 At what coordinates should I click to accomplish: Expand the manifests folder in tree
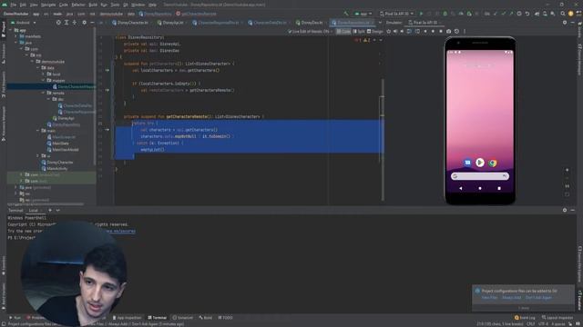(16, 36)
